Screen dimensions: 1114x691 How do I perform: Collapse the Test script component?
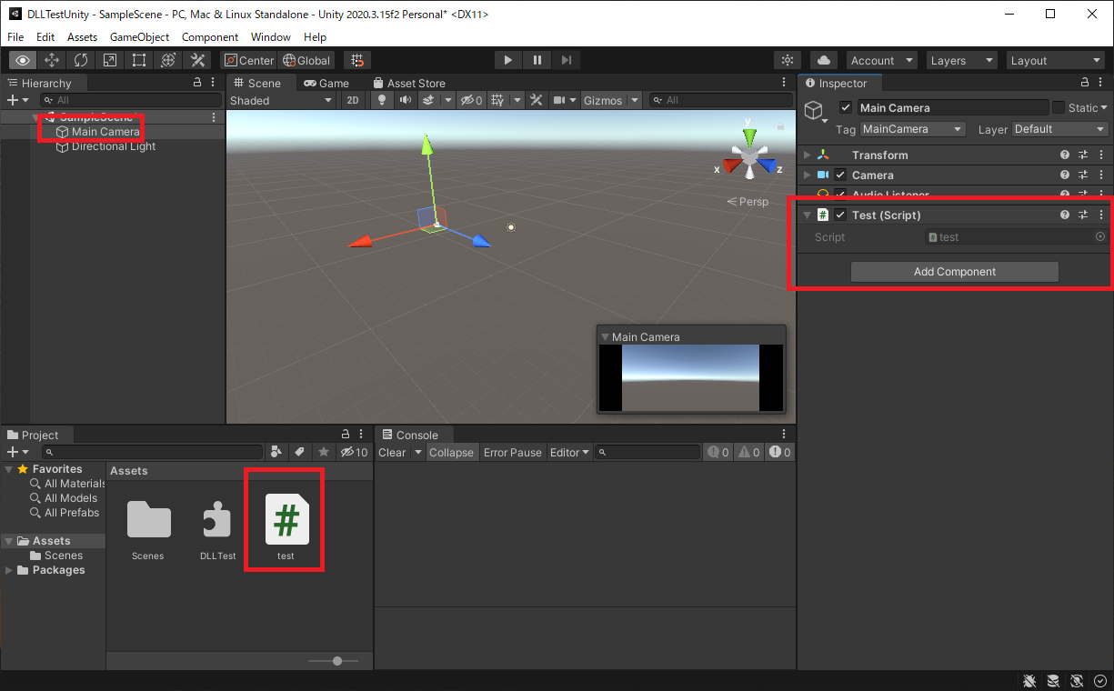[x=807, y=215]
